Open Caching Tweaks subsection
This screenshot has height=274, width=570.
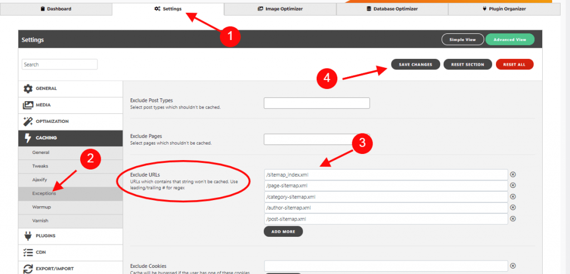[x=71, y=166]
